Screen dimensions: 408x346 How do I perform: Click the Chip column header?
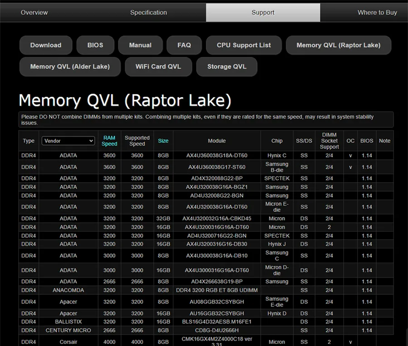pyautogui.click(x=277, y=141)
